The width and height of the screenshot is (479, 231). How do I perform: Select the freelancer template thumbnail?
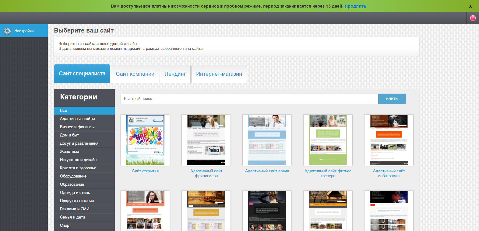206,140
